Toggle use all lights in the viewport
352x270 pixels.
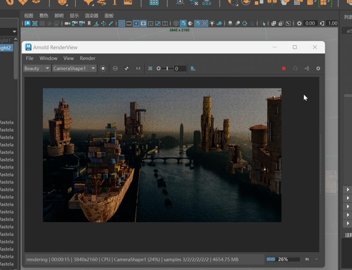click(x=212, y=23)
